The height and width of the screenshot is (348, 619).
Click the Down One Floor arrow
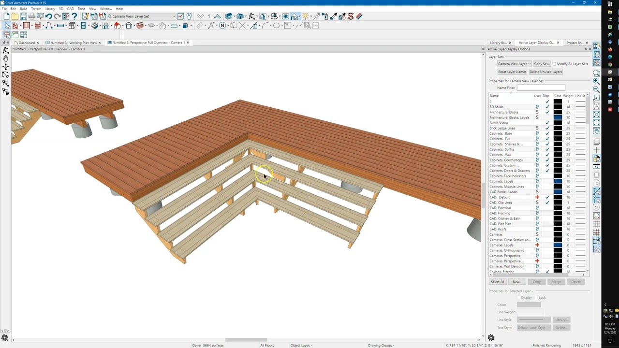coord(200,16)
